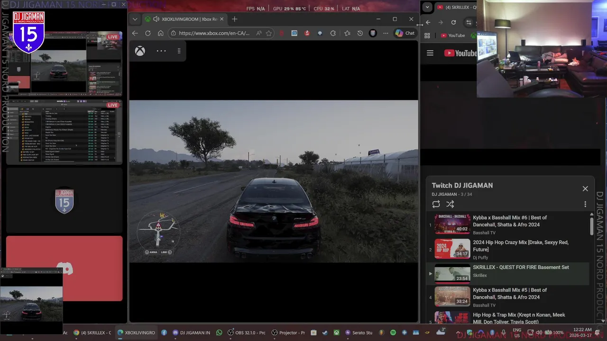Viewport: 607px width, 341px height.
Task: Open Chrome apps grid bookmark icon
Action: (x=427, y=36)
